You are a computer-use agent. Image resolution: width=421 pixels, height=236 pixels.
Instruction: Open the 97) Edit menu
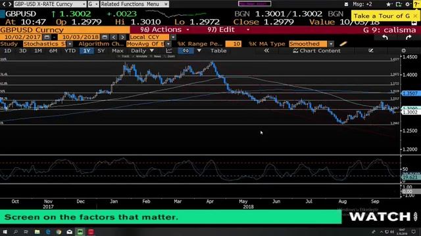(x=228, y=29)
